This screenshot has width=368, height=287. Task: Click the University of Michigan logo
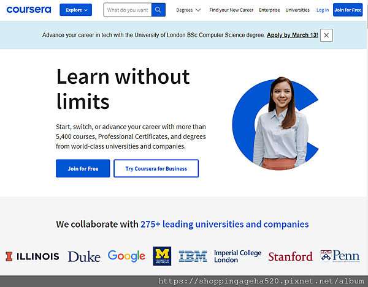[162, 256]
